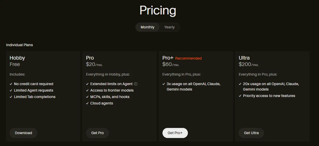Choose the Get Pro+ button
The width and height of the screenshot is (319, 146).
(x=175, y=133)
